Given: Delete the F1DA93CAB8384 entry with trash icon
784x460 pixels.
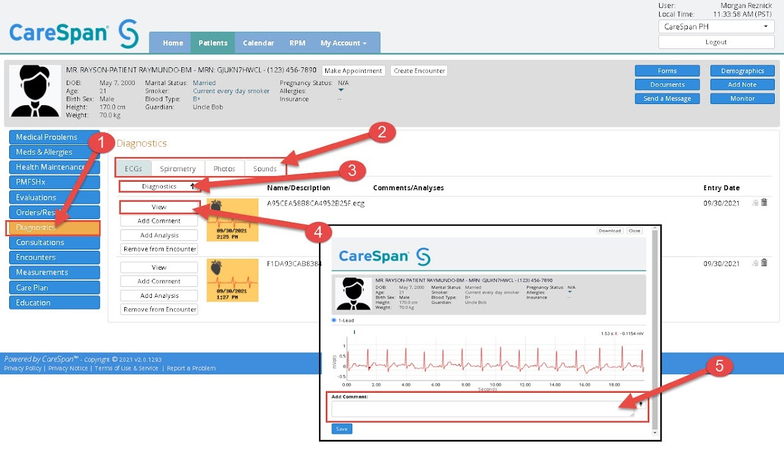Looking at the screenshot, I should point(764,263).
